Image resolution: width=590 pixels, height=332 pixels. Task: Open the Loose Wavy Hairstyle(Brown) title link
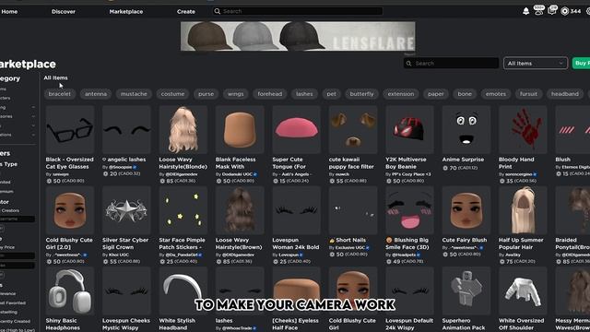pos(239,243)
